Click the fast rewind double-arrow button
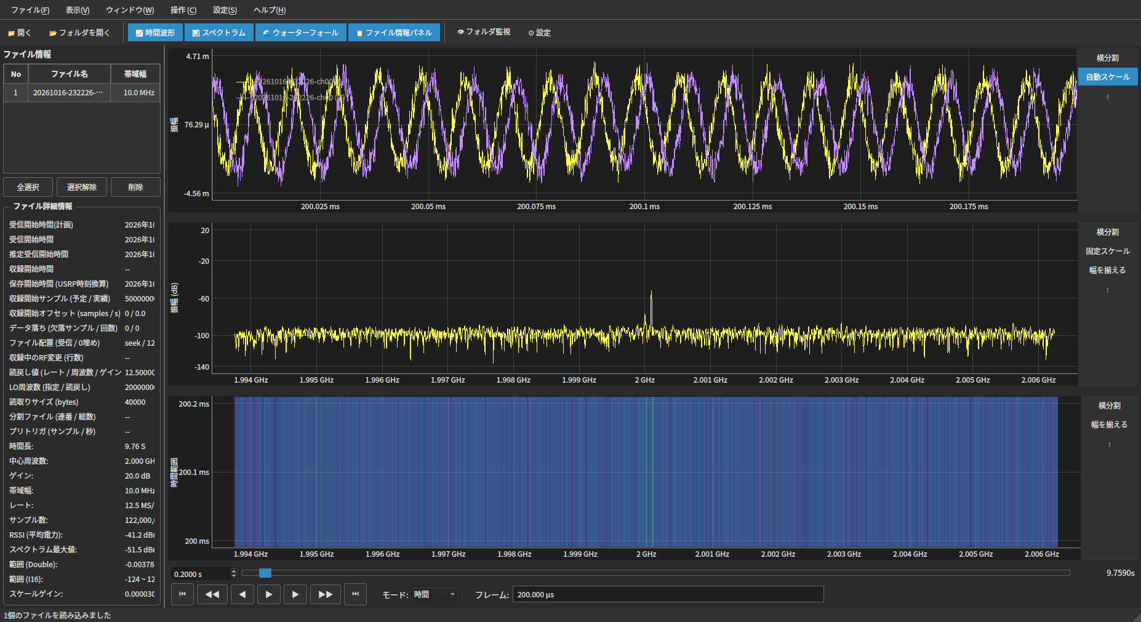Image resolution: width=1141 pixels, height=622 pixels. (212, 594)
